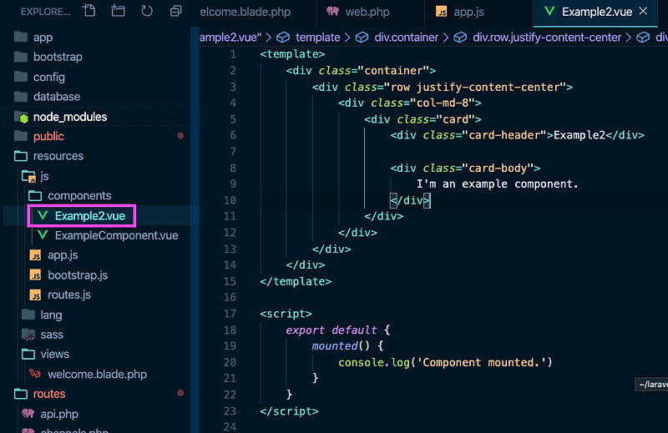Click the opening <script> tag
Screen dimensions: 668x433
286,314
